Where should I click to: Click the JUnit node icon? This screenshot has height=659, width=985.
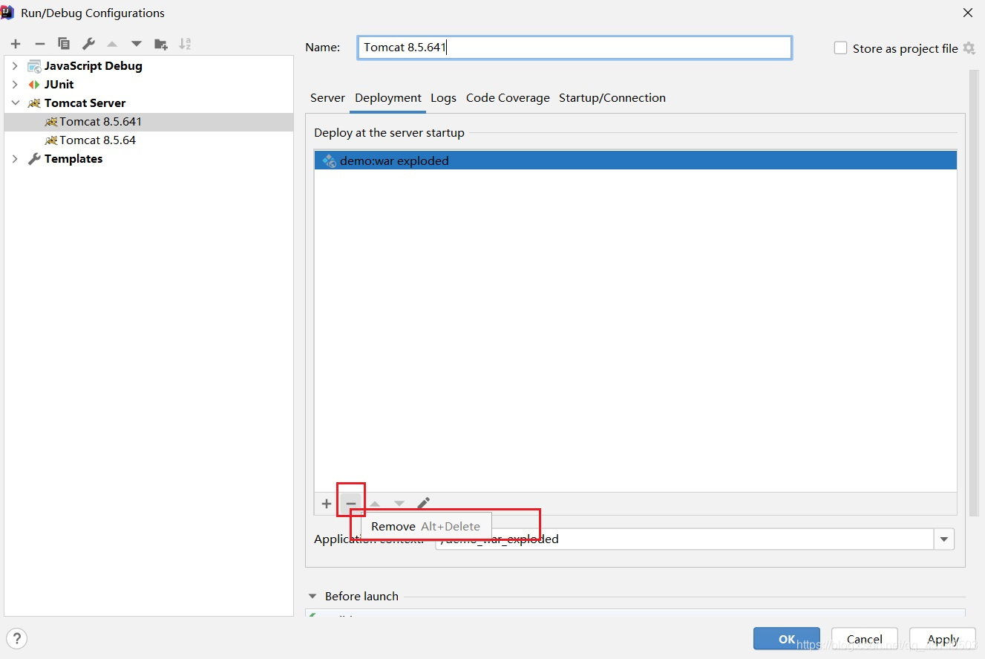(x=34, y=85)
